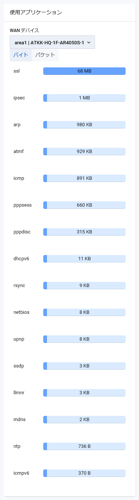Click the netbios 8 KB bar
This screenshot has height=500, width=139.
point(84,312)
